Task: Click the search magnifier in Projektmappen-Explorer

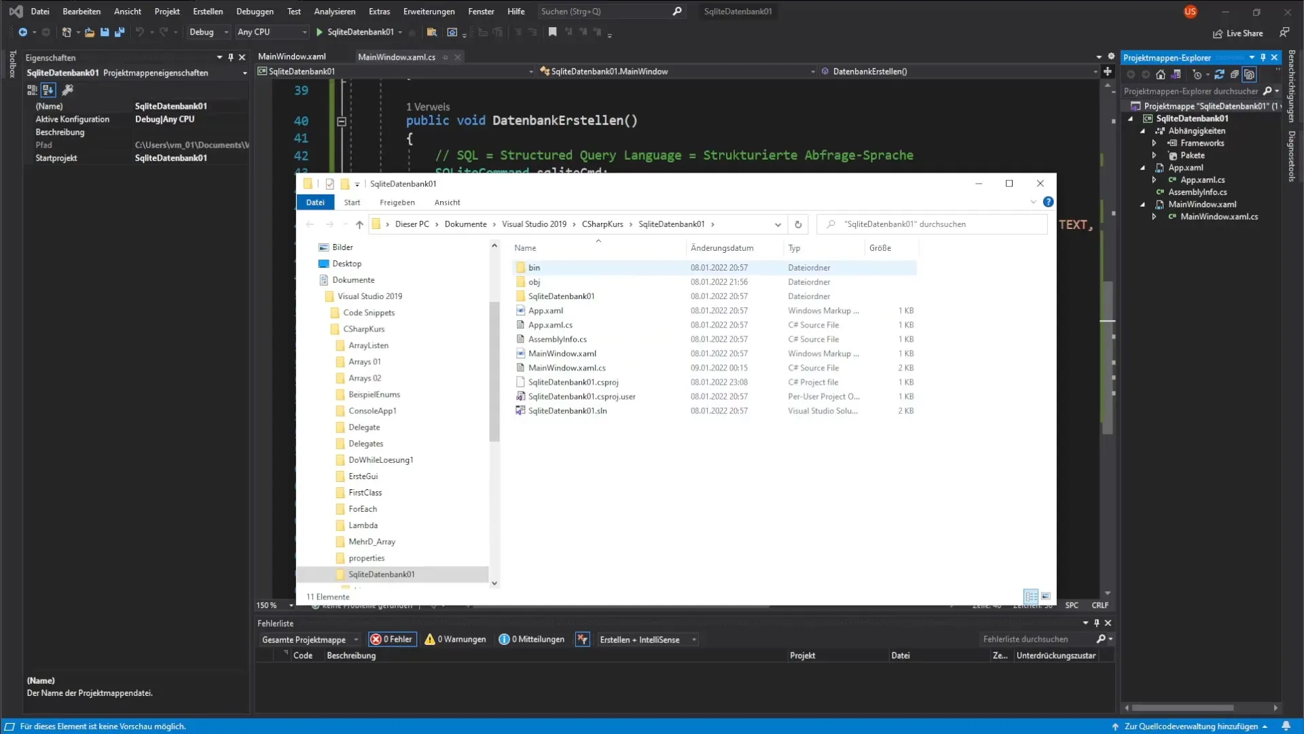Action: [x=1267, y=91]
